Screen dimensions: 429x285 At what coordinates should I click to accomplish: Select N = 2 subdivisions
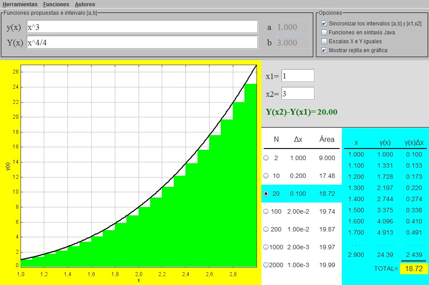[x=266, y=158]
